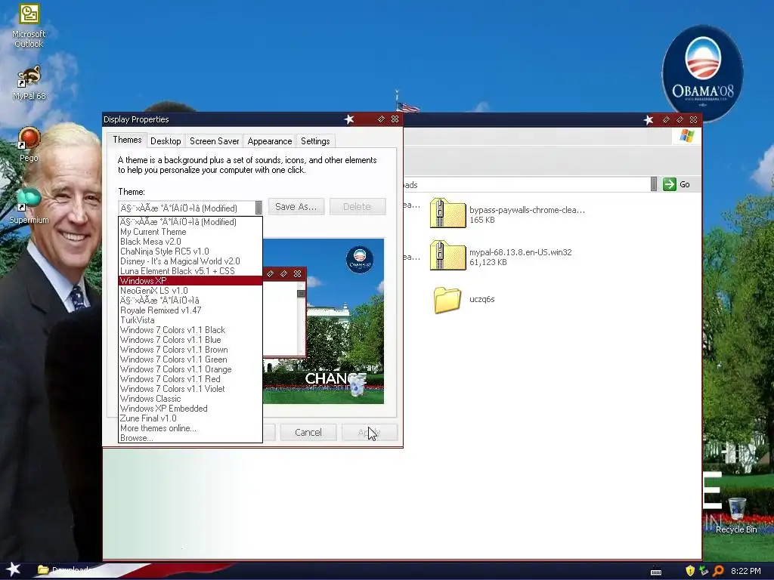Click the greyed-out Delete button

tap(358, 207)
